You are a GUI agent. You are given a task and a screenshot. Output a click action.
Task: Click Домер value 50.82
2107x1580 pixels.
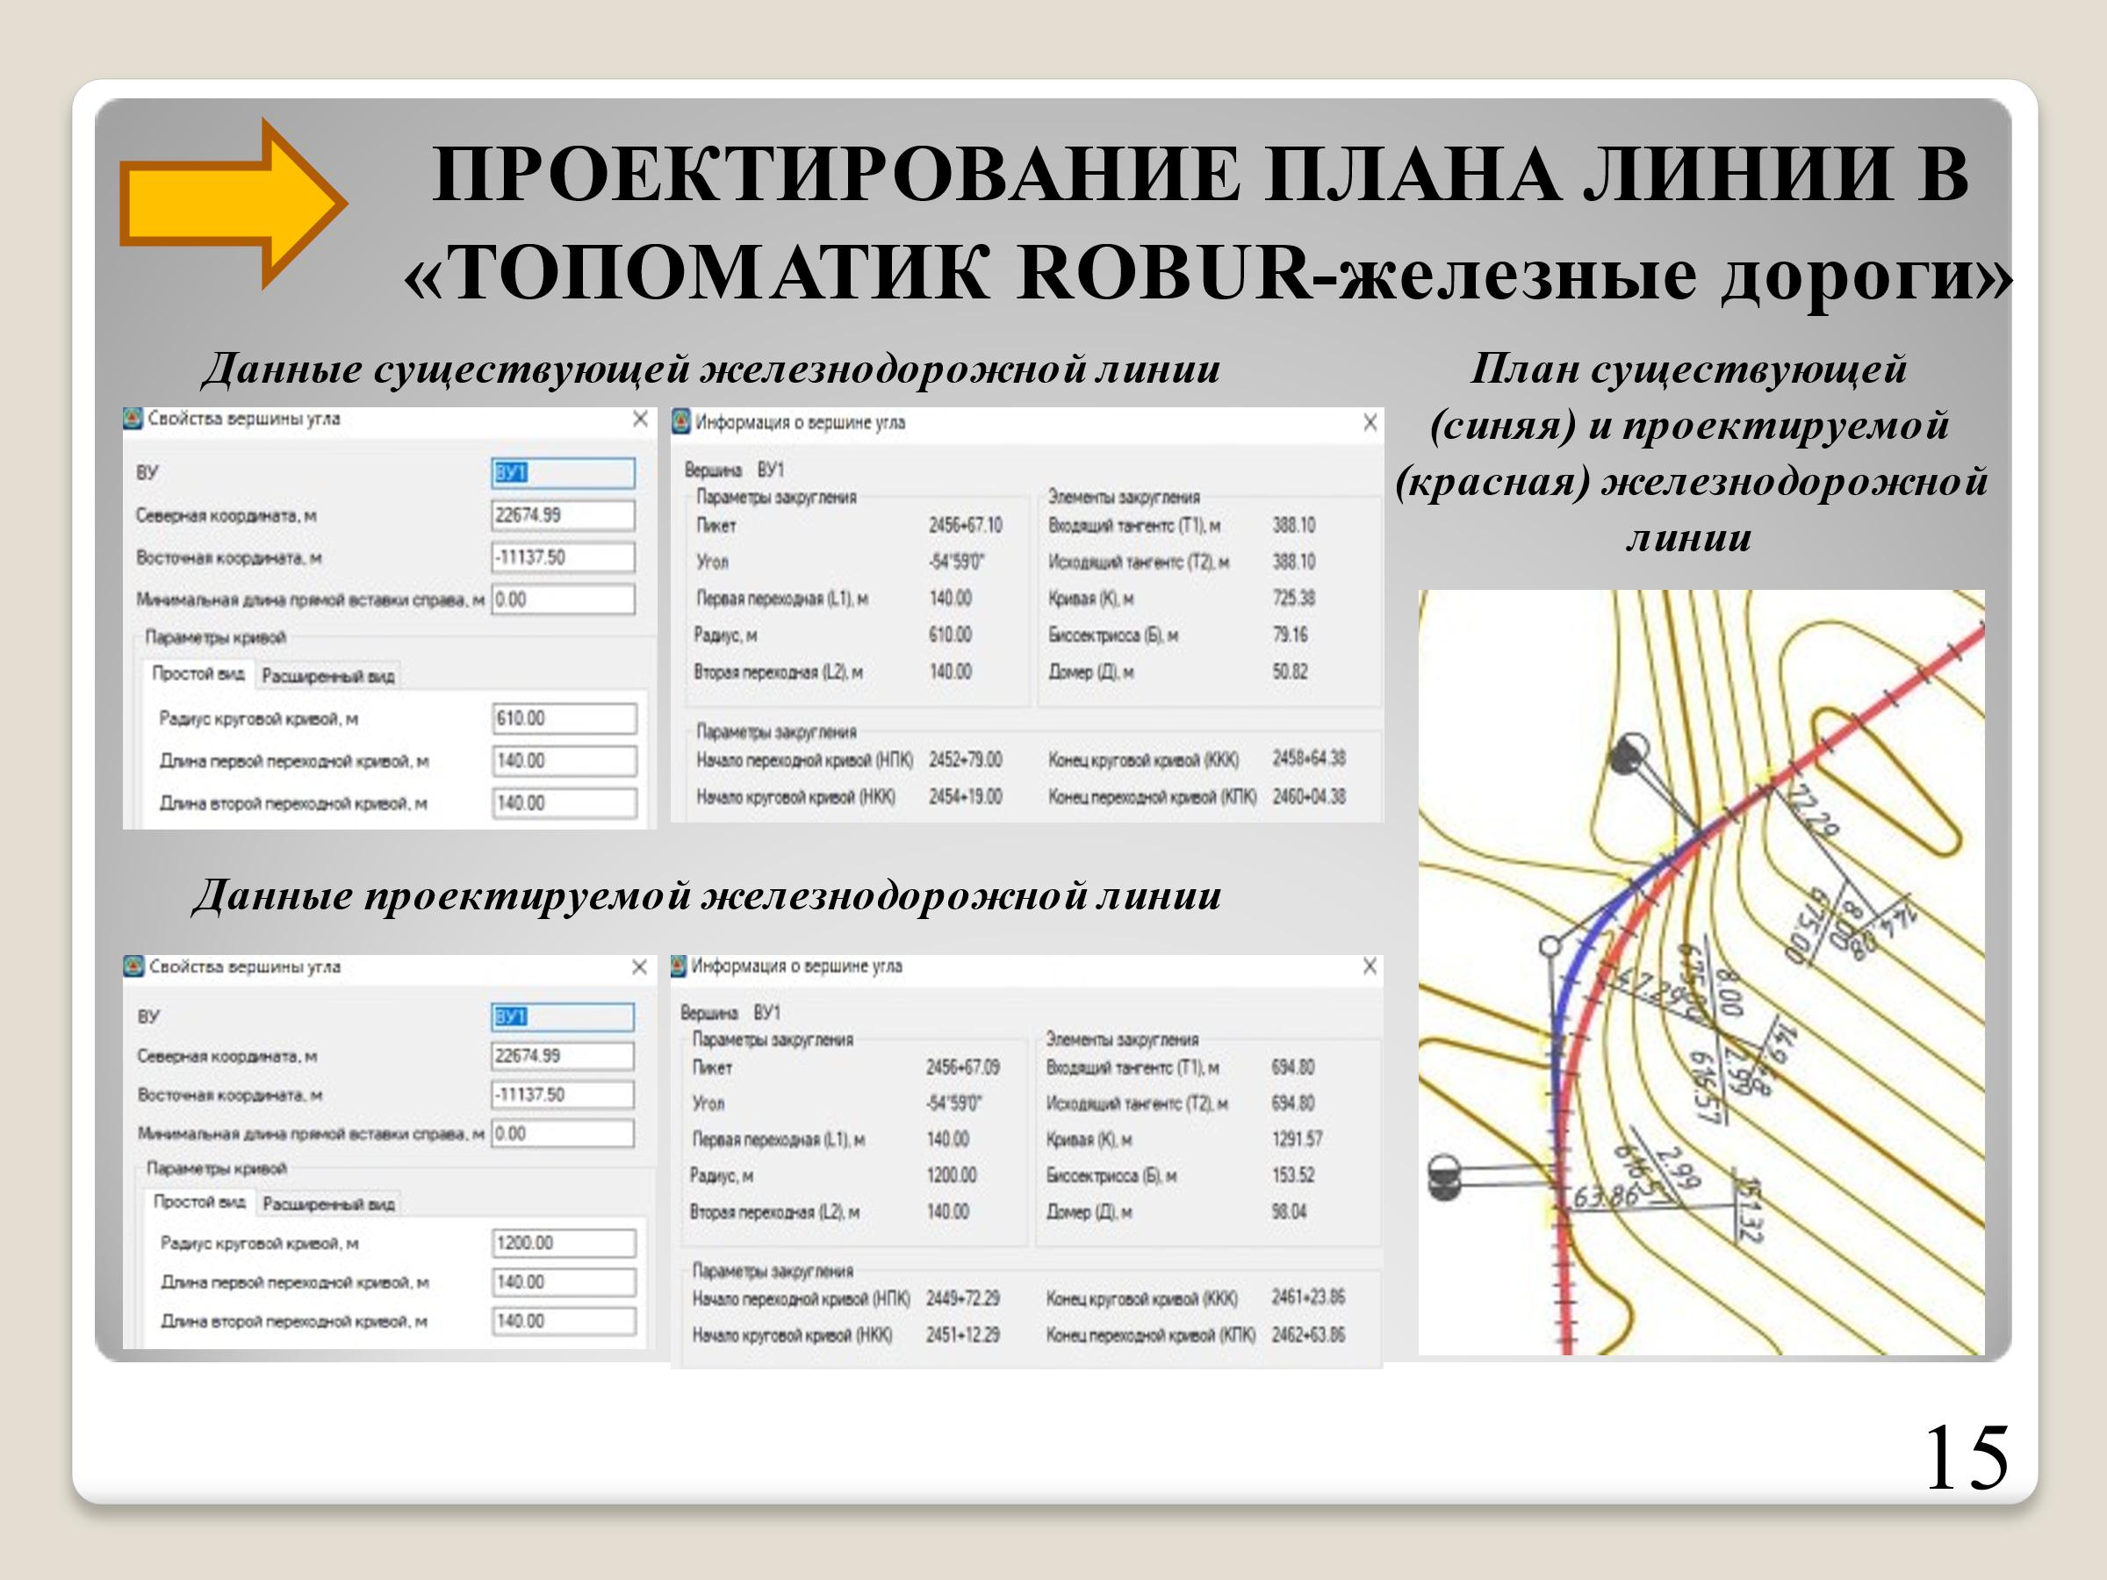1290,671
